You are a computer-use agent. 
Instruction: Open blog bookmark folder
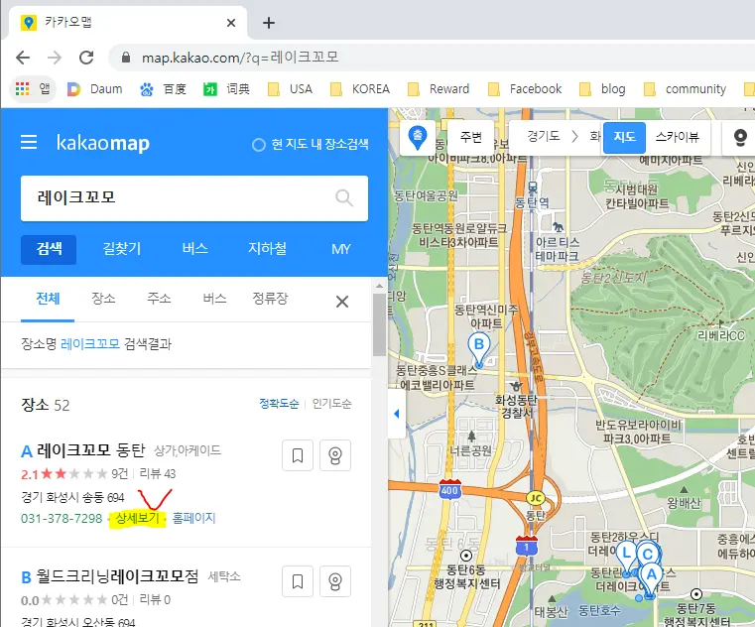[603, 88]
